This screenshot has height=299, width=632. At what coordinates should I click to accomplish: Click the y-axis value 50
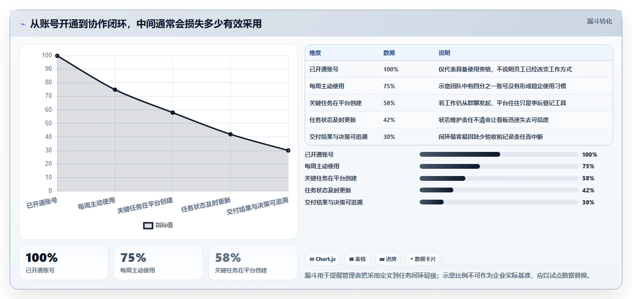click(48, 123)
